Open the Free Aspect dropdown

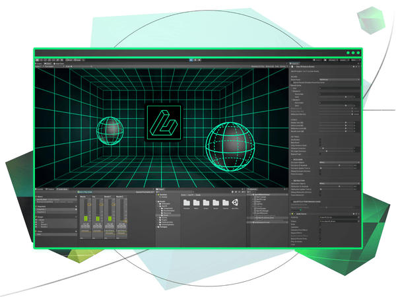tap(55, 67)
